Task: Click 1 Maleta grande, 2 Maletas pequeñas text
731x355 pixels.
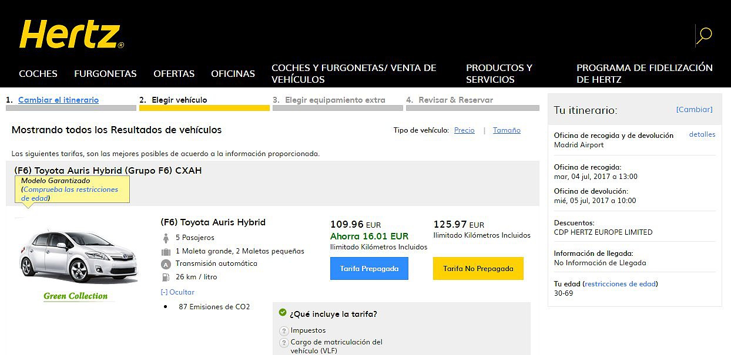Action: tap(240, 251)
